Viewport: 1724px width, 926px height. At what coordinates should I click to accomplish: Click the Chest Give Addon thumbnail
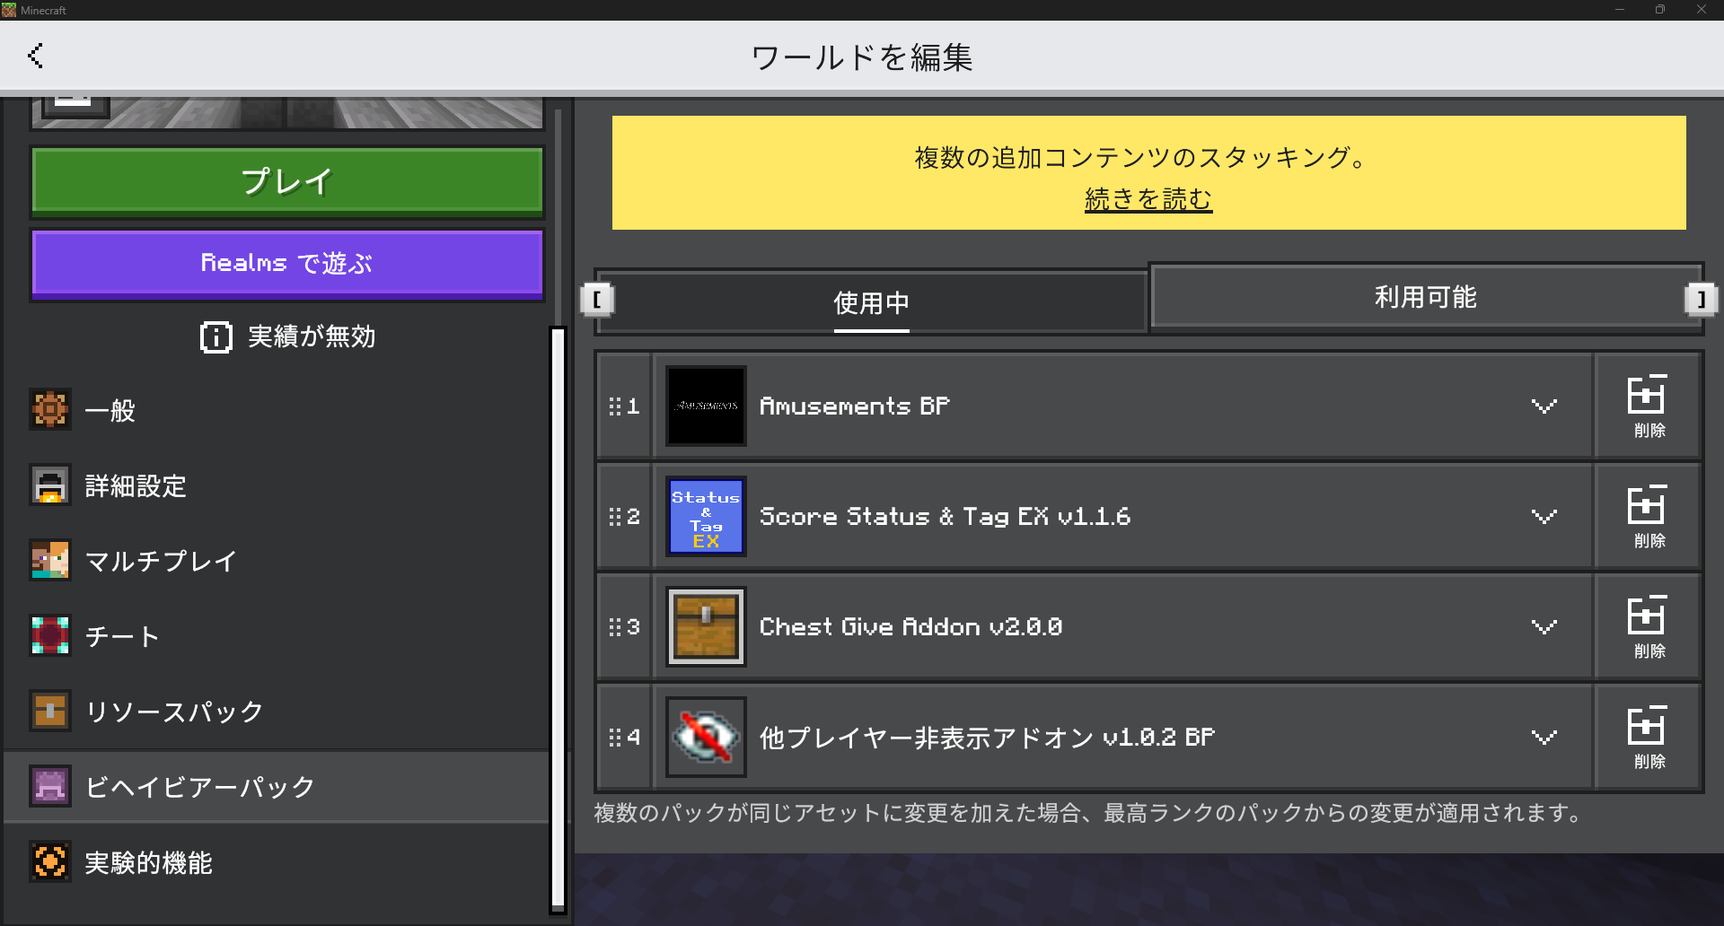point(706,627)
